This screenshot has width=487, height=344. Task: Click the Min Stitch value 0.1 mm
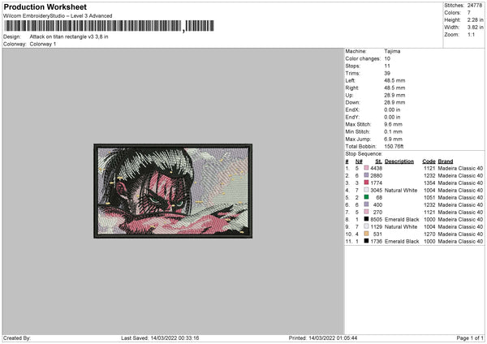pyautogui.click(x=393, y=131)
